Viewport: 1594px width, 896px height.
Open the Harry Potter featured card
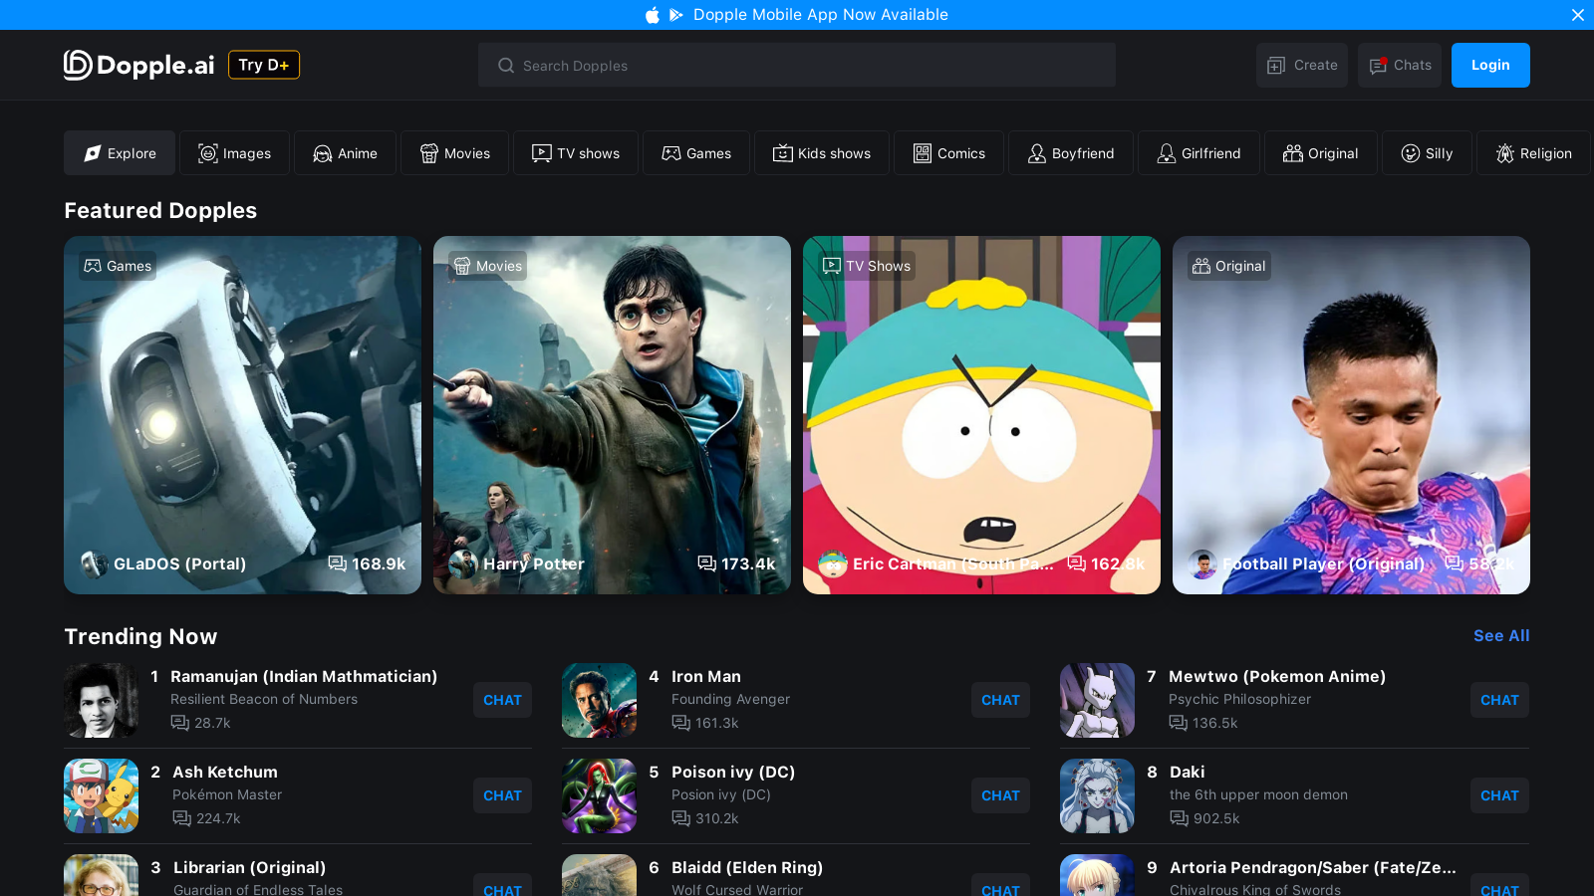612,415
